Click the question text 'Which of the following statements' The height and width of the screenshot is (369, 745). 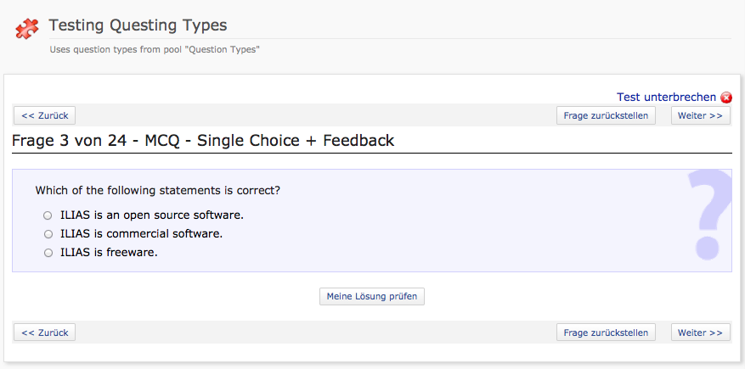(x=158, y=191)
